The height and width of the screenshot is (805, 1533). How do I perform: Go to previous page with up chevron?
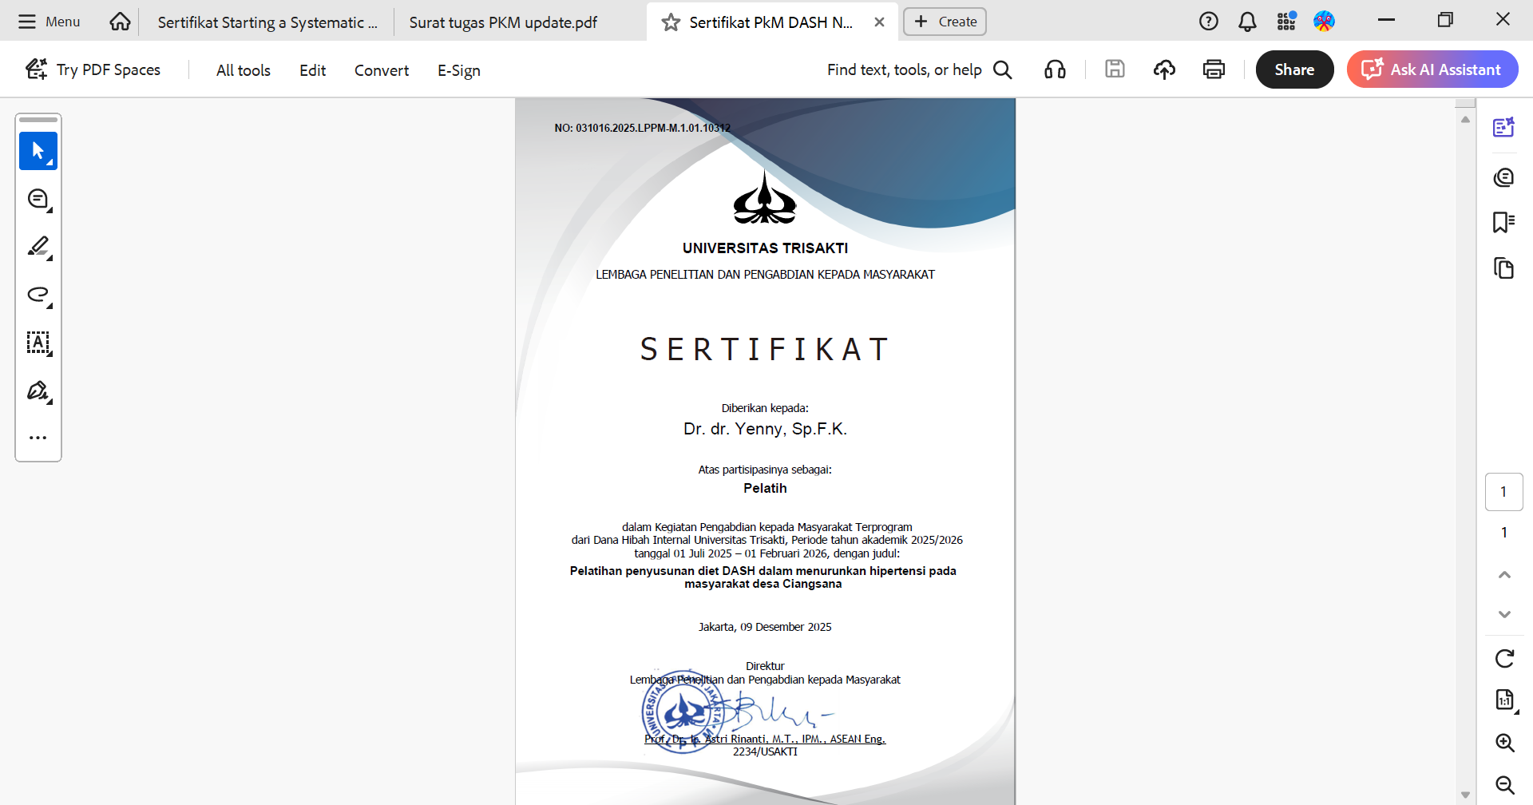[x=1504, y=575]
